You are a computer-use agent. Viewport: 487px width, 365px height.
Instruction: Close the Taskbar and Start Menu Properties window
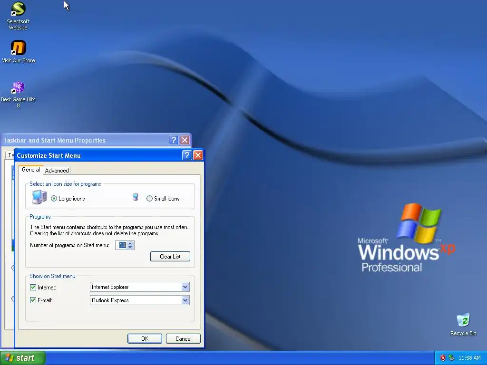[x=185, y=140]
